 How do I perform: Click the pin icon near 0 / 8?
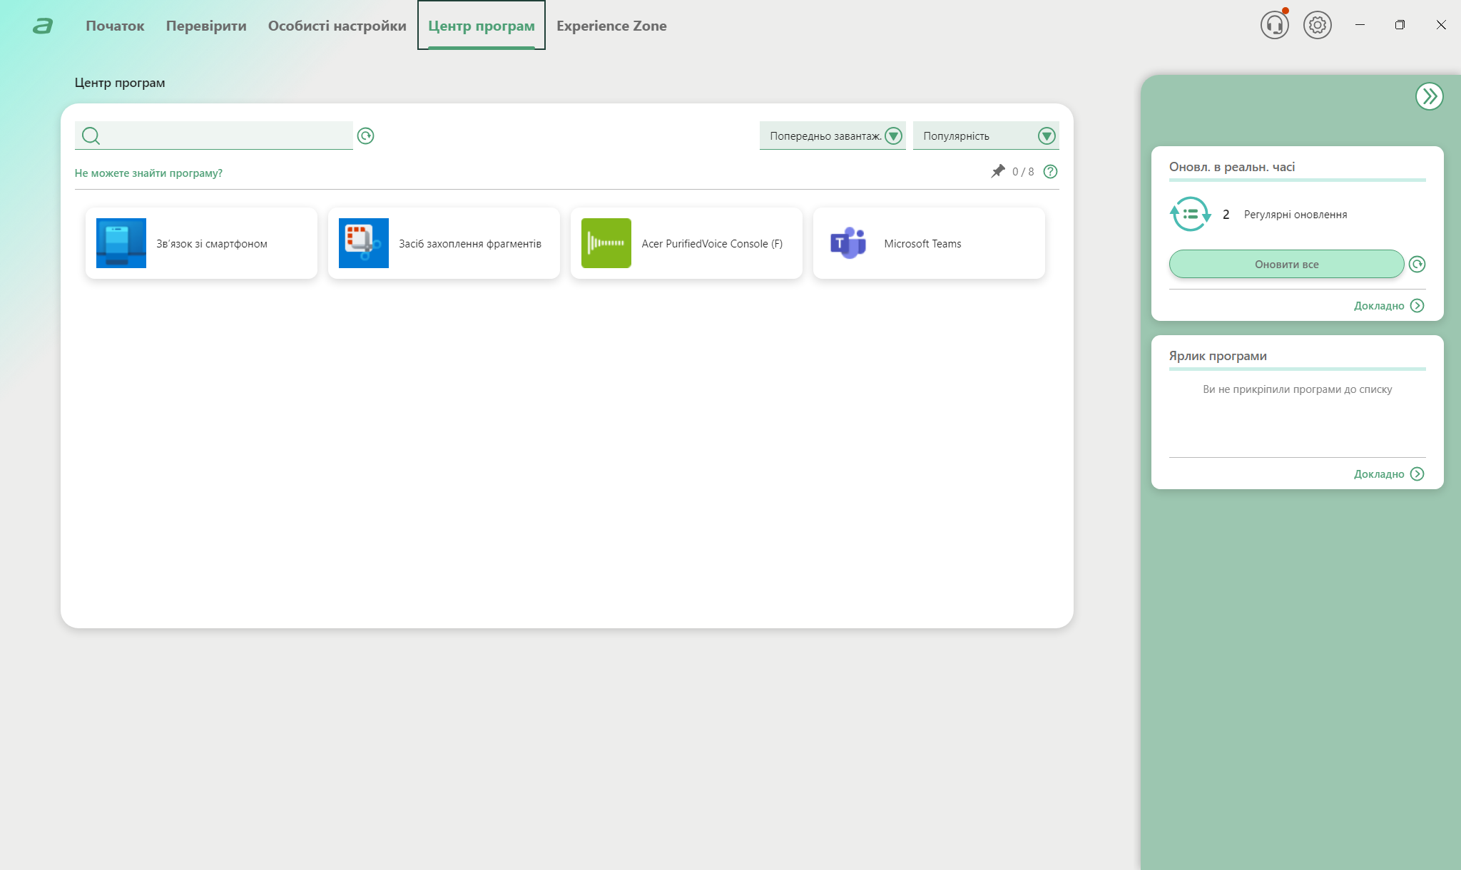pyautogui.click(x=997, y=171)
